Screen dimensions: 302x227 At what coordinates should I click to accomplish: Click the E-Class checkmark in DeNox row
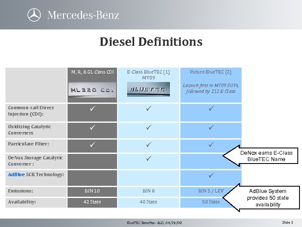[148, 158]
